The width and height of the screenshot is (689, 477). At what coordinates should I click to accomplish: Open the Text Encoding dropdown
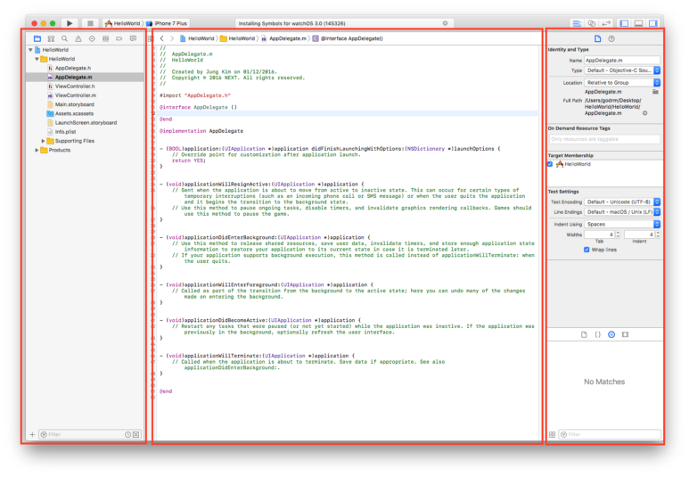622,201
